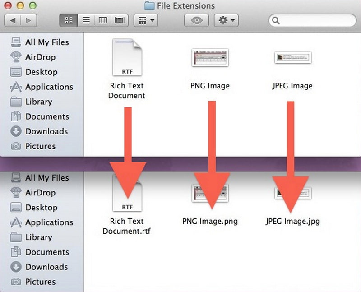Click the "JPEG Image.jpg" file name
This screenshot has width=361, height=292.
(x=292, y=221)
